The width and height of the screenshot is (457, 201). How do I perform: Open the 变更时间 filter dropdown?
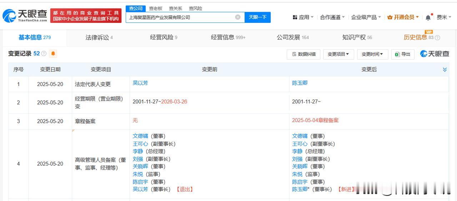372,54
